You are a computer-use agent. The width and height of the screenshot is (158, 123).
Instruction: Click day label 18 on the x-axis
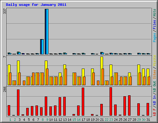pos(88,120)
